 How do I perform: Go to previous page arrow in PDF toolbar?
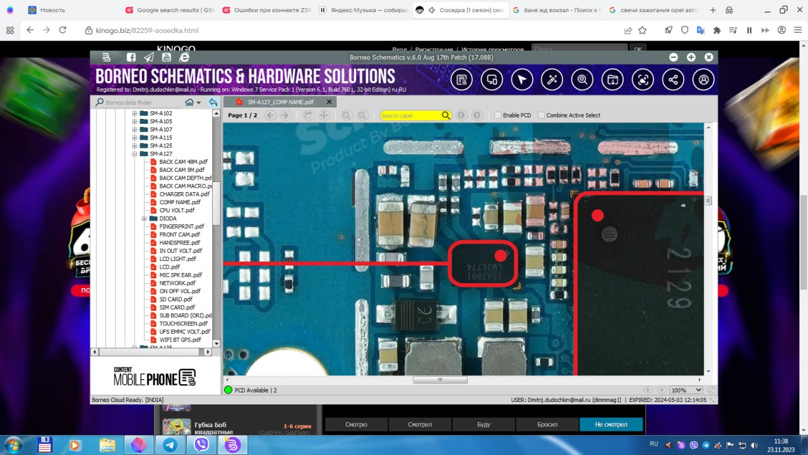pyautogui.click(x=270, y=116)
